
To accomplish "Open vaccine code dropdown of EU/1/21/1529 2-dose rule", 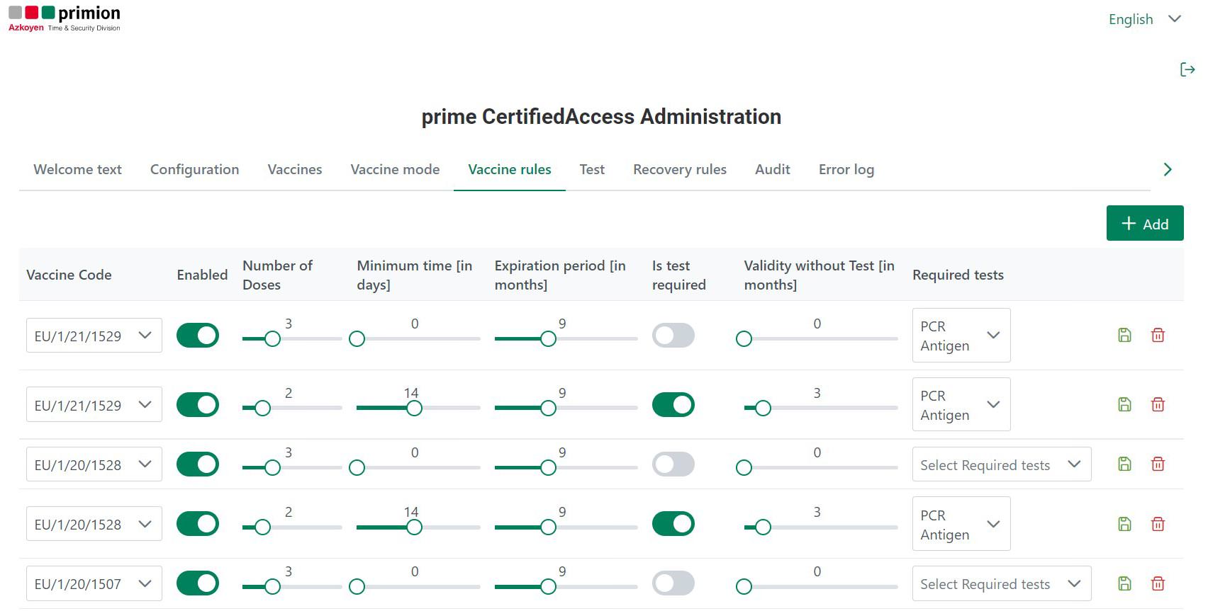I will click(94, 405).
